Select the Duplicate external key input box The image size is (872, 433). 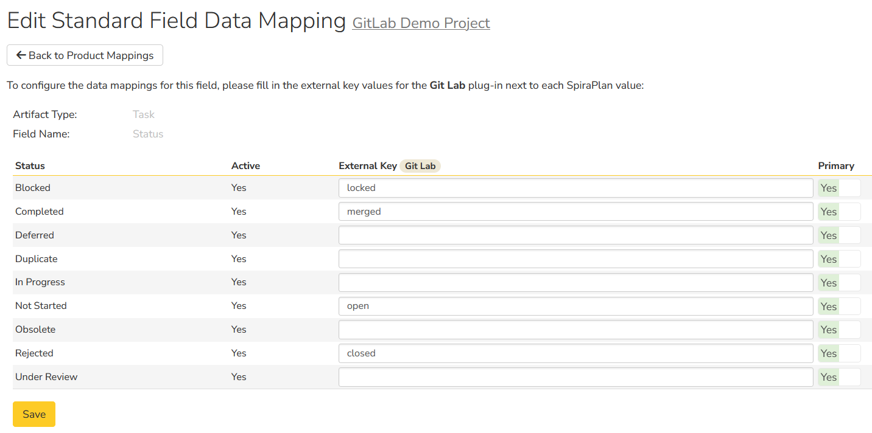pyautogui.click(x=575, y=259)
